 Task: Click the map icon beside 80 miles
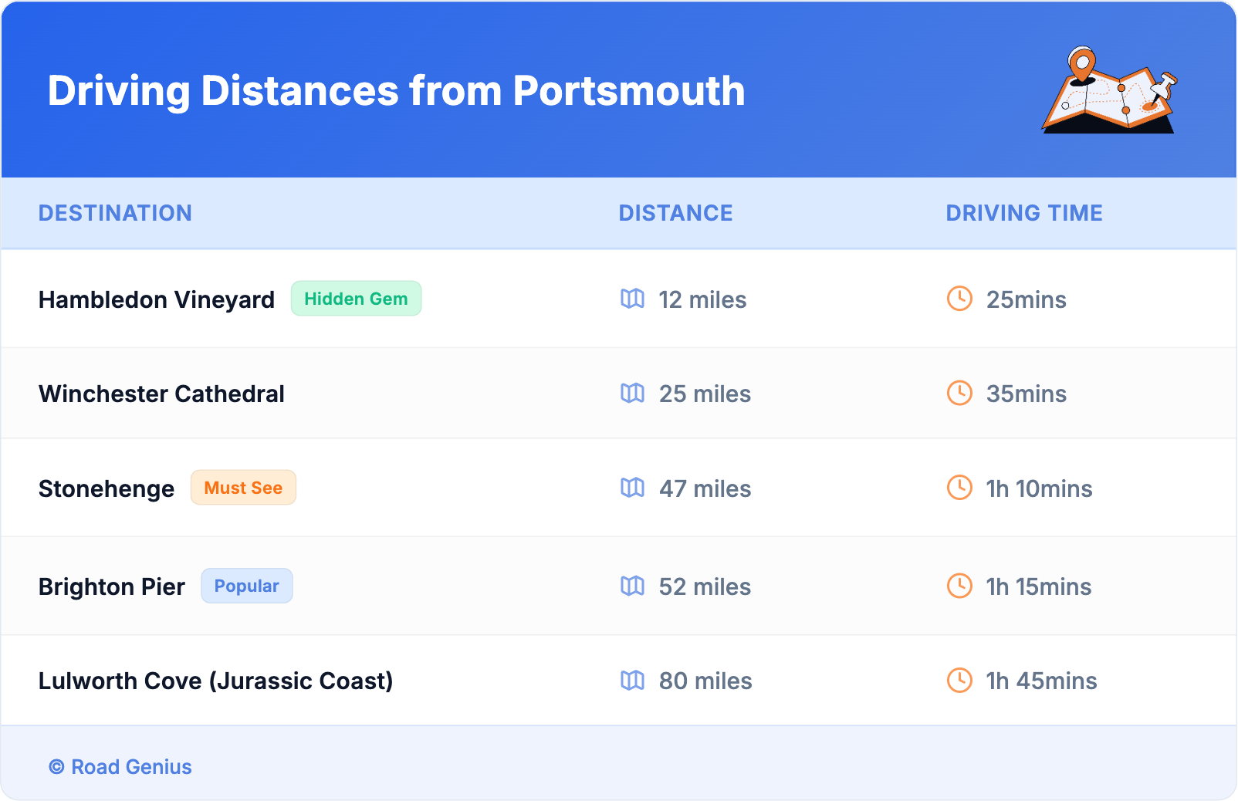(x=632, y=681)
